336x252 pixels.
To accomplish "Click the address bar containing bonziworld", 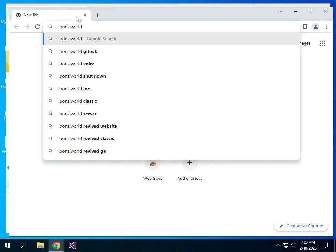I will 171,27.
